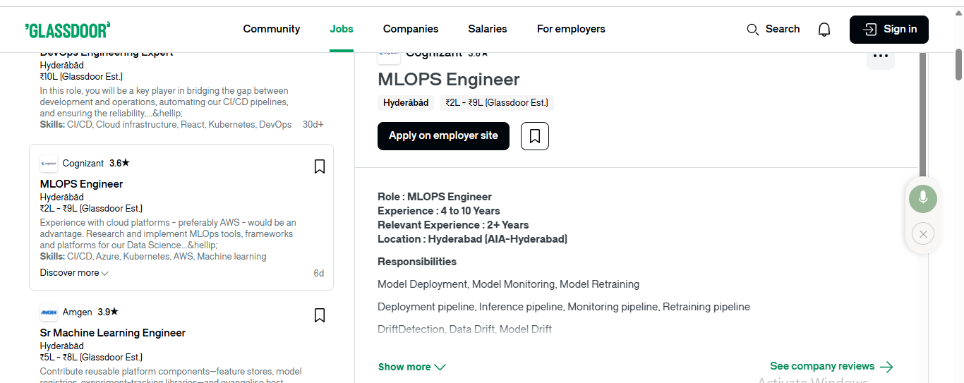Image resolution: width=964 pixels, height=383 pixels.
Task: Click the page vertical scrollbar thumb
Action: click(x=958, y=64)
